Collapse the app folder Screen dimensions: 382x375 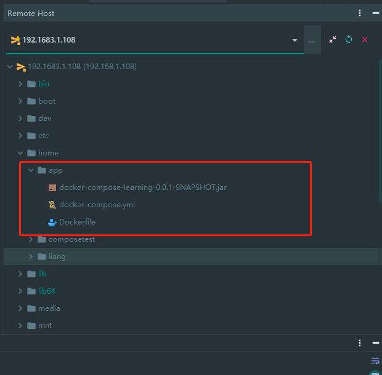31,170
